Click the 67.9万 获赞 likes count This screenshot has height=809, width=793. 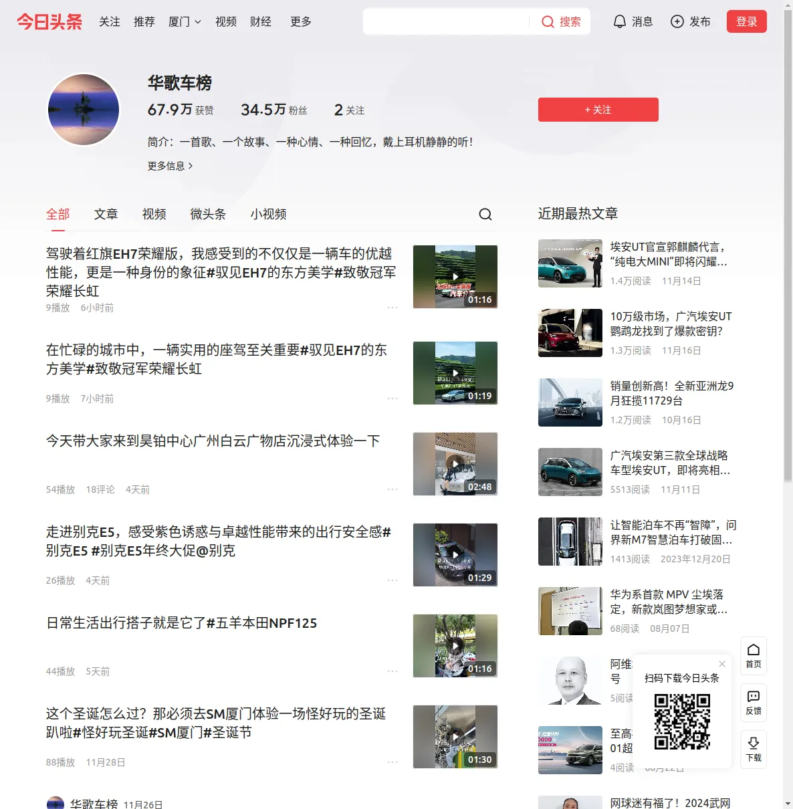[x=181, y=110]
